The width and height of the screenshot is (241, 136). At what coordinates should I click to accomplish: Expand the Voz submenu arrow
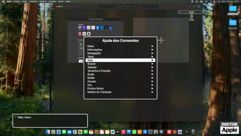coord(152,85)
